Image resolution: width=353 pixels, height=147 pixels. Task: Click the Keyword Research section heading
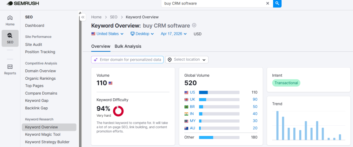tap(39, 119)
